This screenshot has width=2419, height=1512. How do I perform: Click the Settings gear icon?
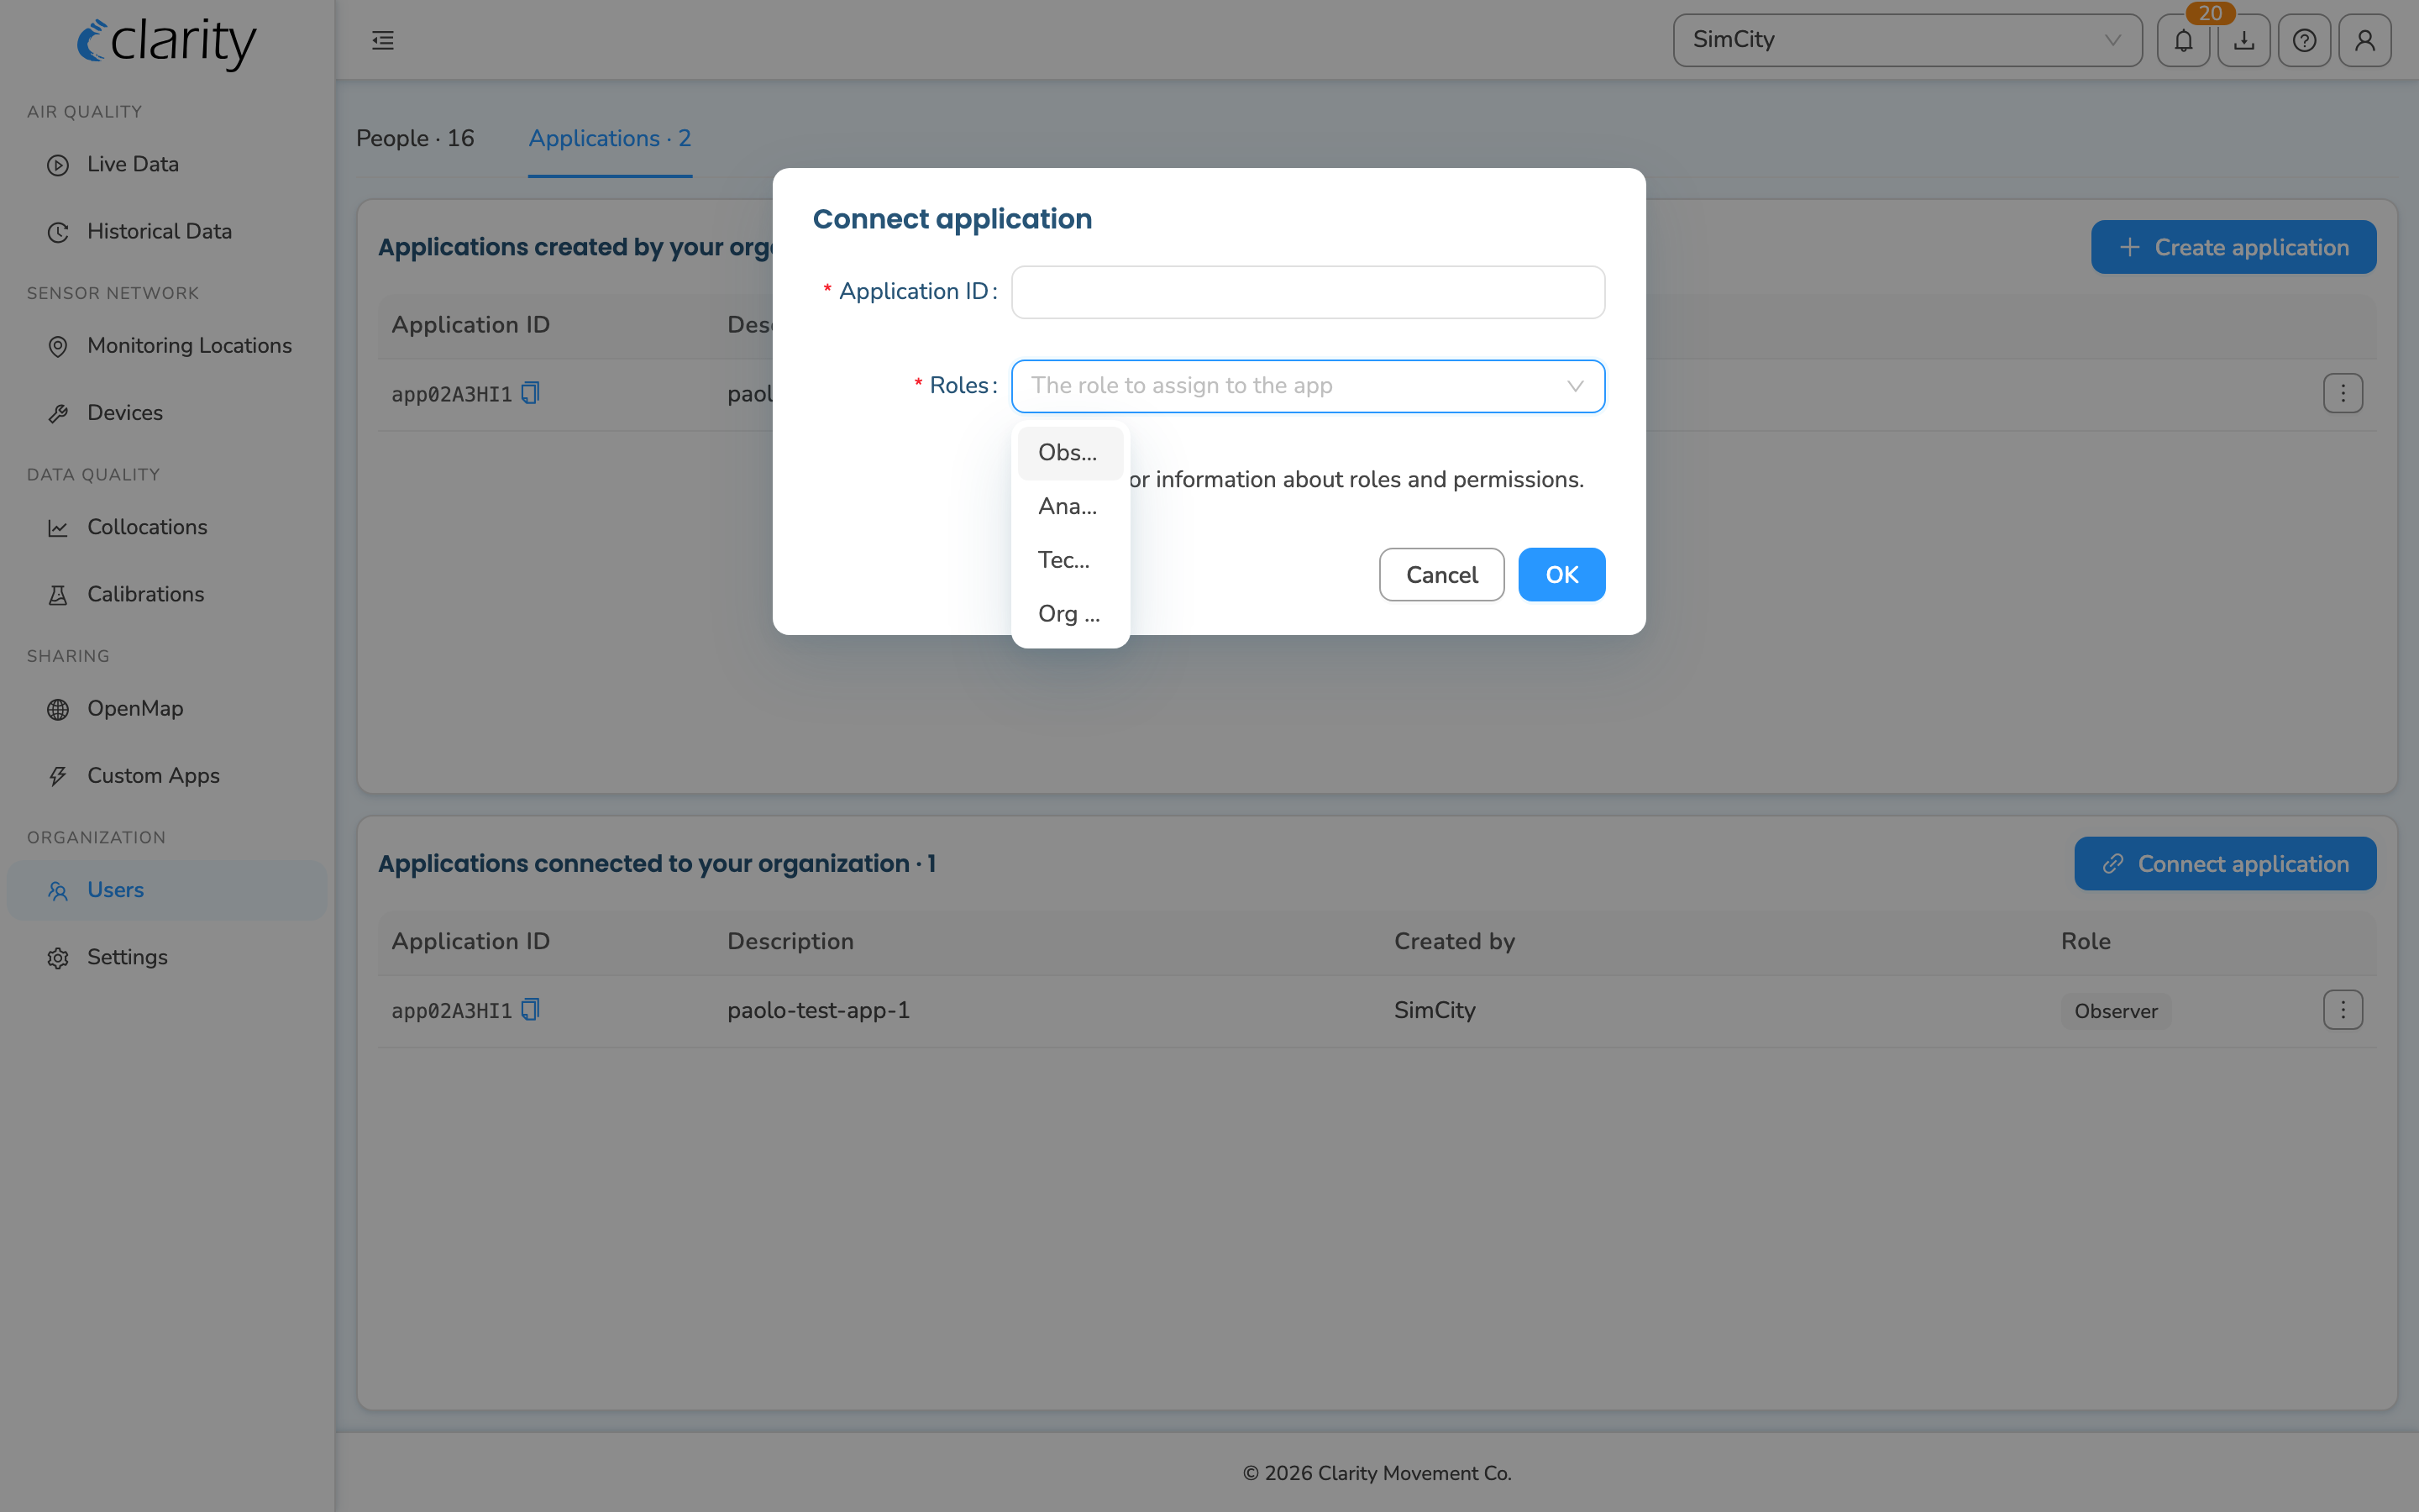(x=58, y=958)
